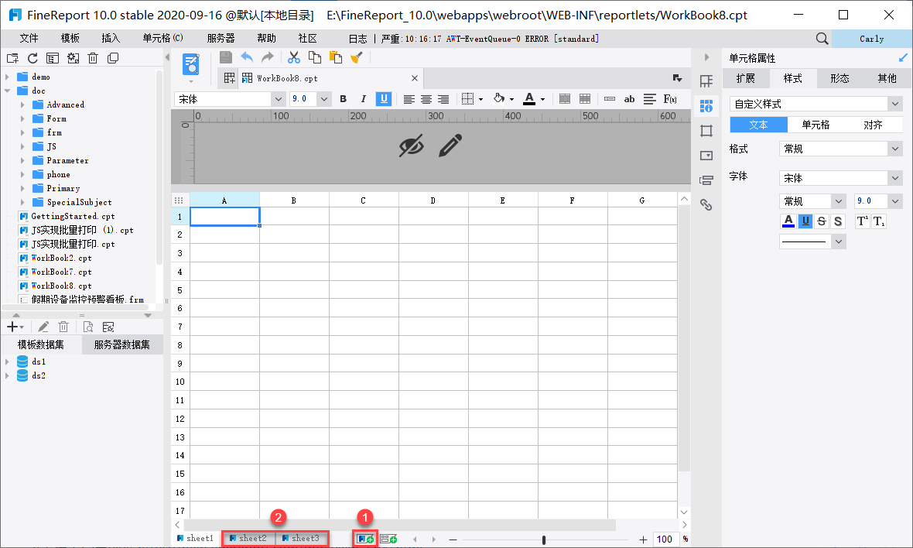The height and width of the screenshot is (548, 913).
Task: Select 单元格 style sub-tab
Action: [x=816, y=125]
